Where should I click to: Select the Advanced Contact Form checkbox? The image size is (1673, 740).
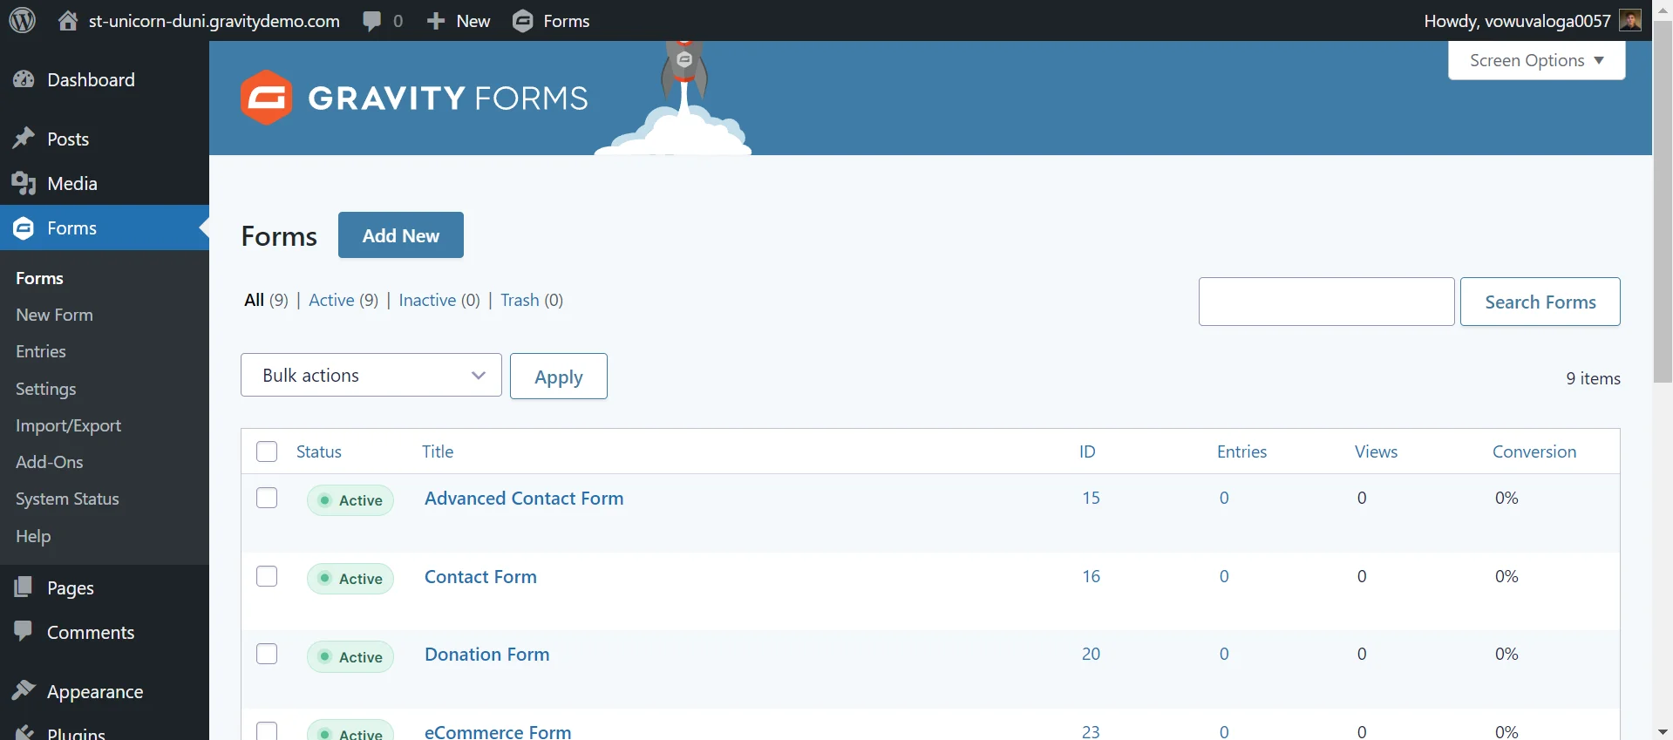(267, 498)
